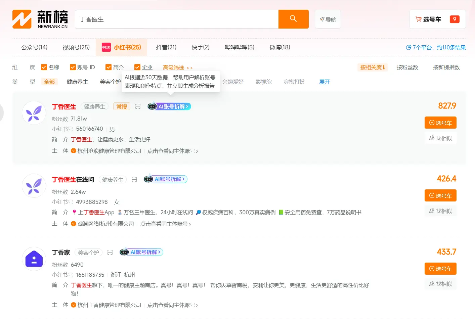The image size is (475, 320).
Task: Click the compare icon beside 丁香医生 name
Action: [138, 106]
